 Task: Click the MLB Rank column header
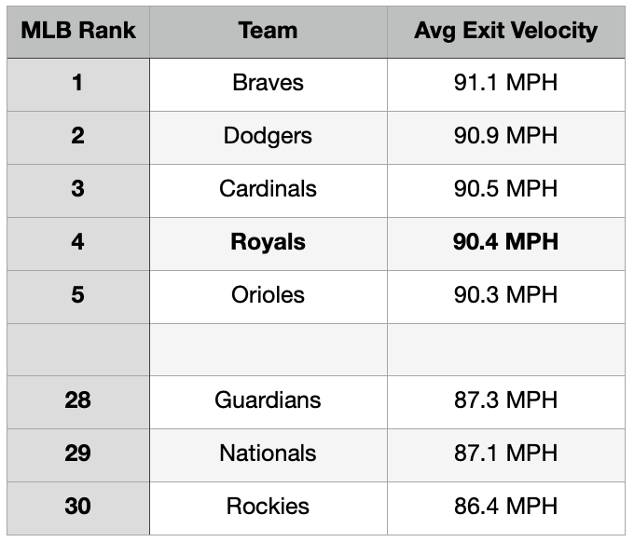(77, 30)
